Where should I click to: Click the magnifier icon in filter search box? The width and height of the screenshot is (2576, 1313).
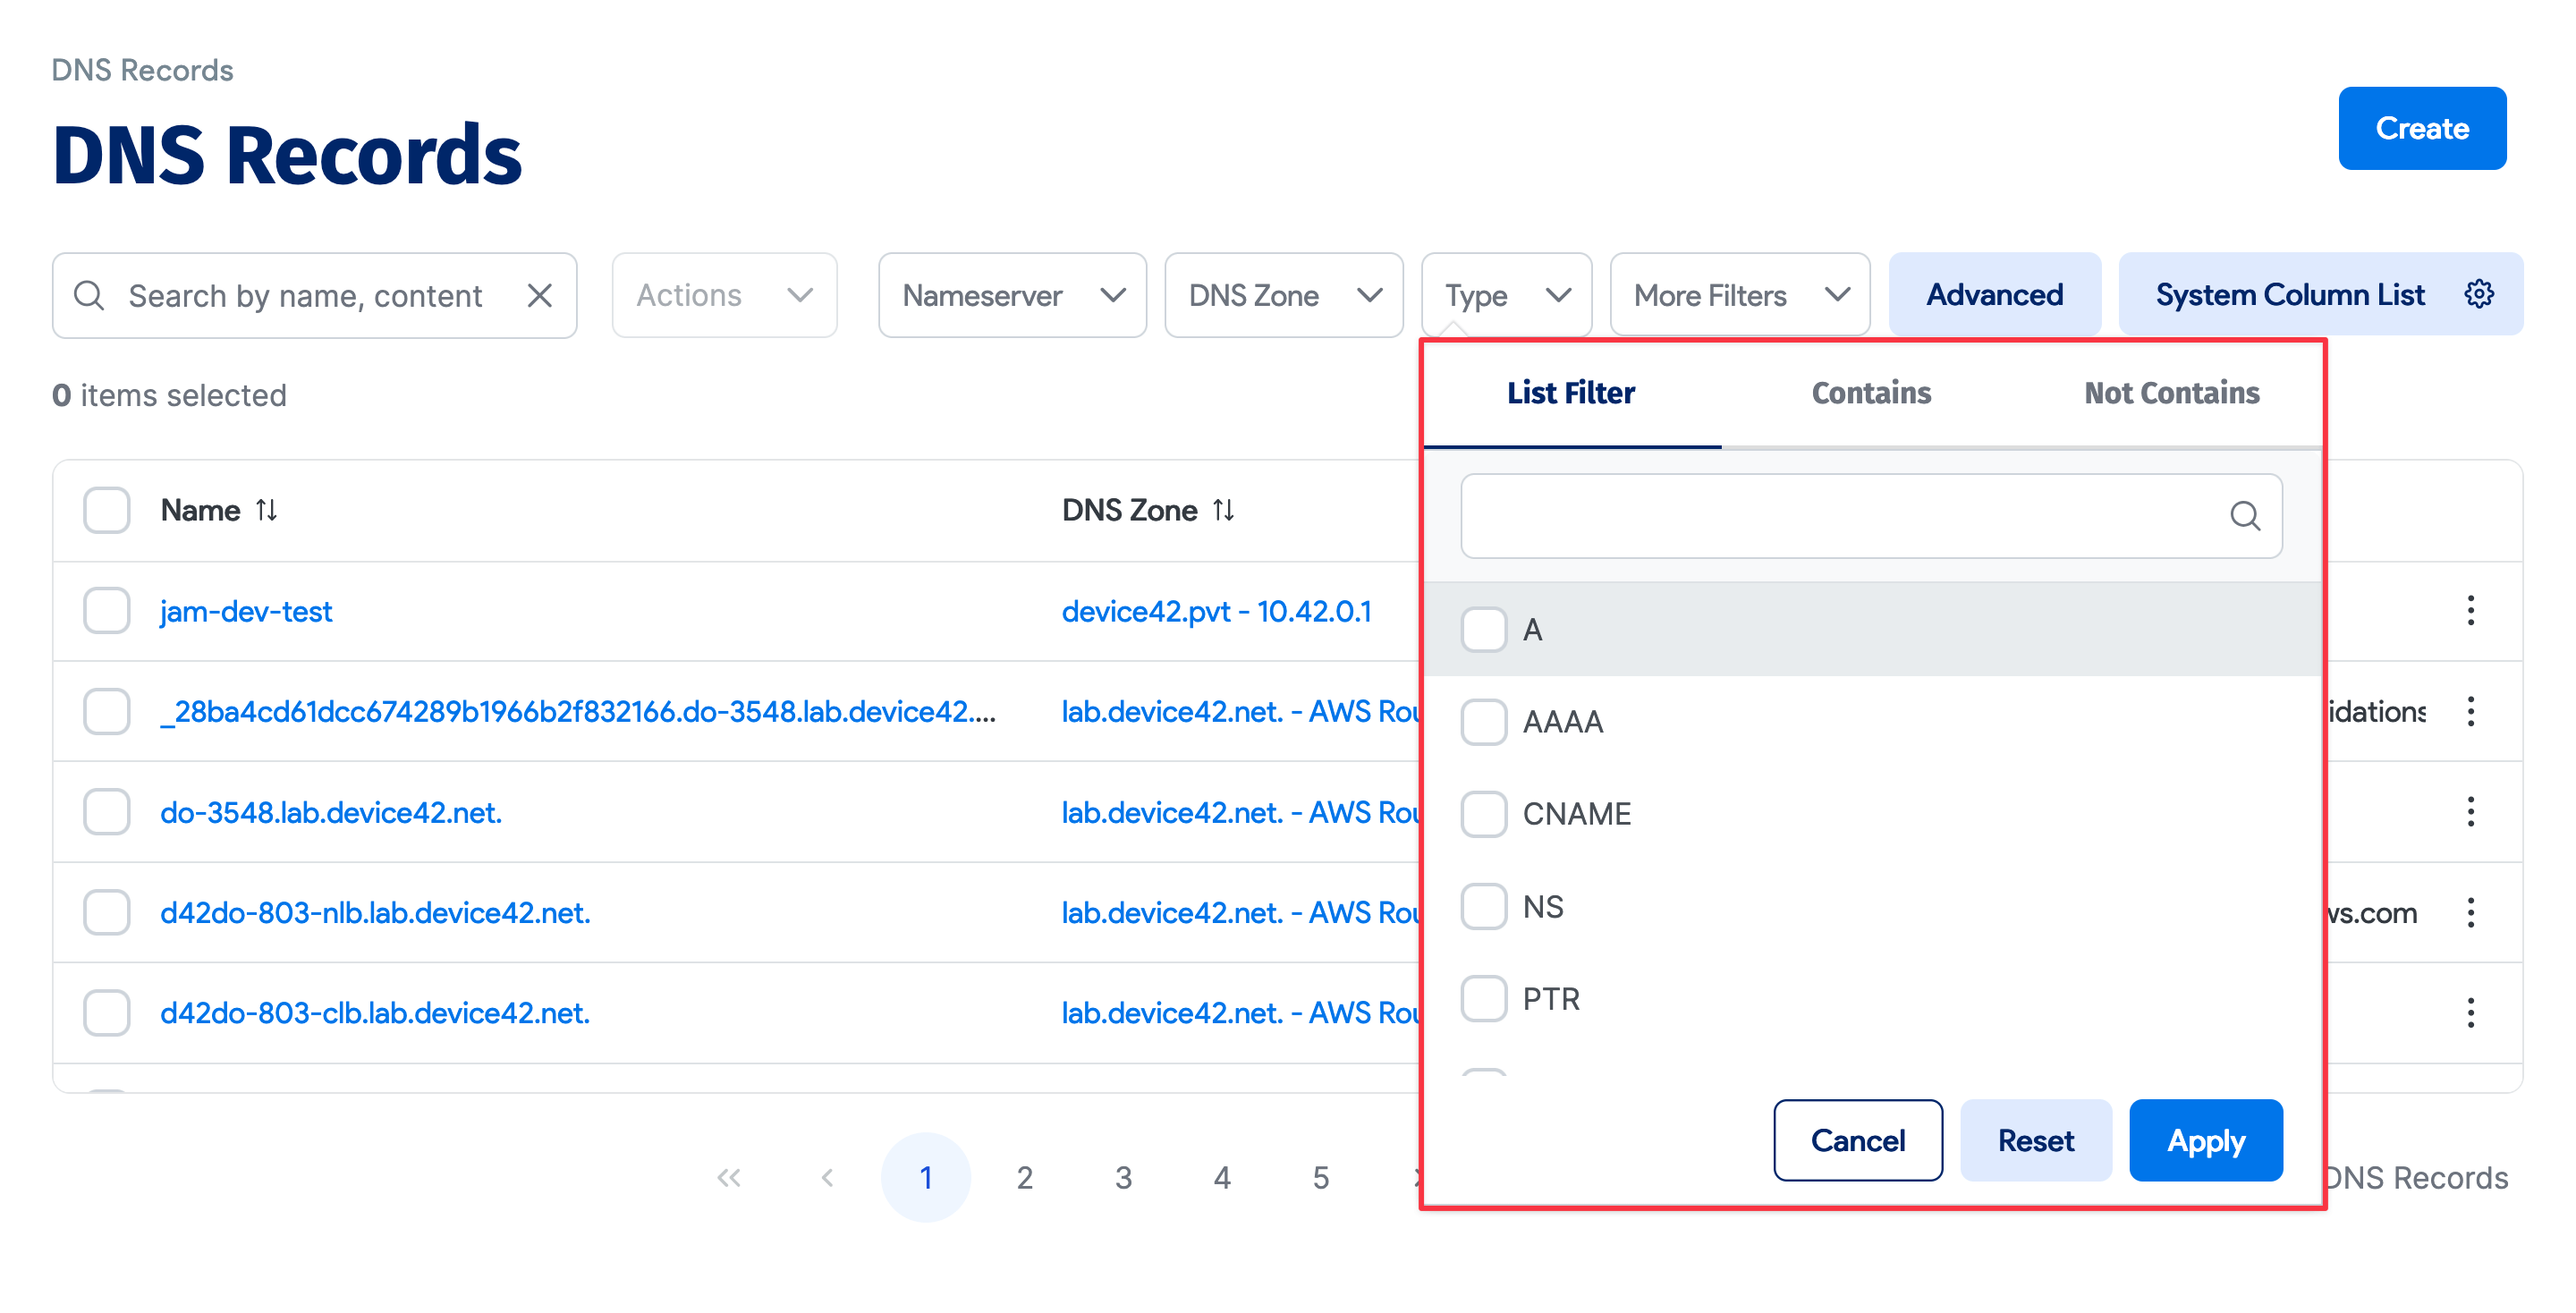(2244, 515)
